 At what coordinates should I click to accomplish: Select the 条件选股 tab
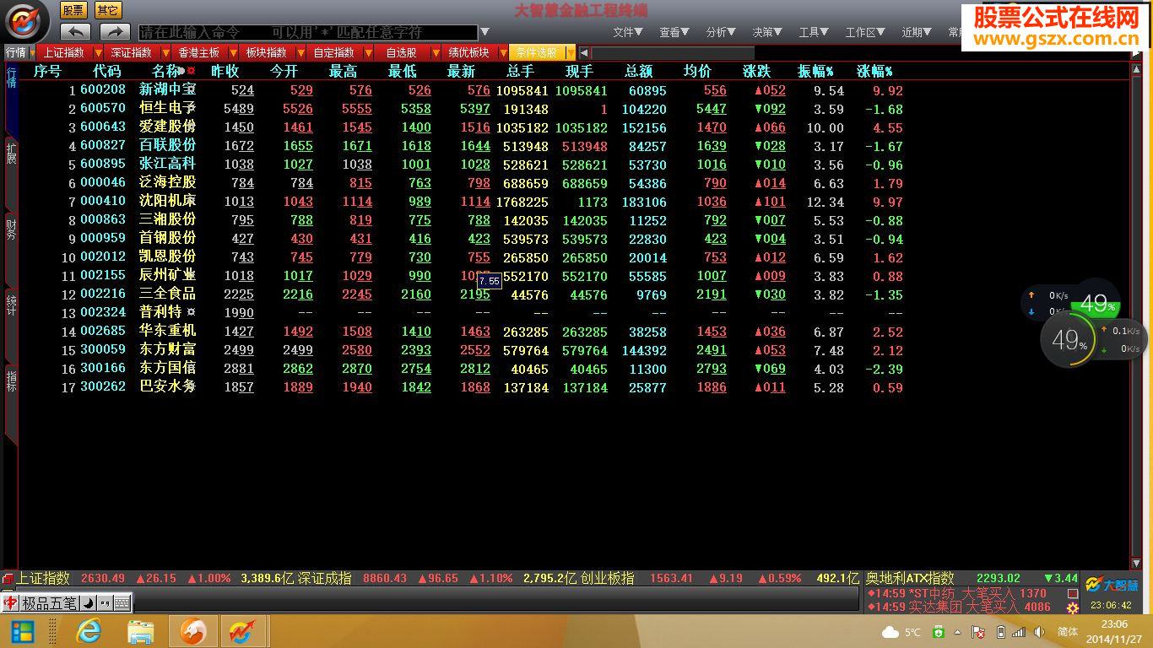pos(537,52)
